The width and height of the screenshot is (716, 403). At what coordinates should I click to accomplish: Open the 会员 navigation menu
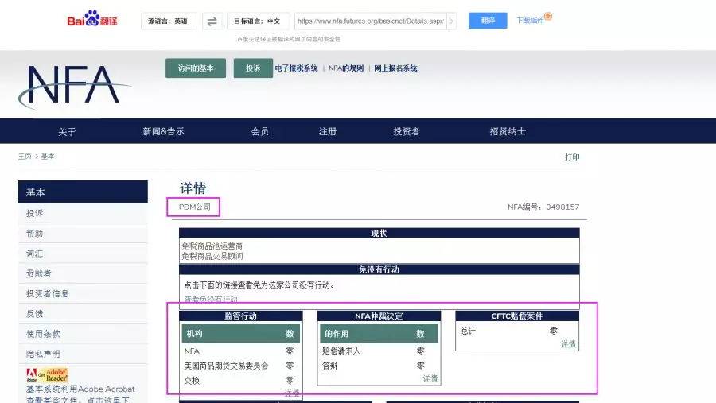pyautogui.click(x=260, y=131)
